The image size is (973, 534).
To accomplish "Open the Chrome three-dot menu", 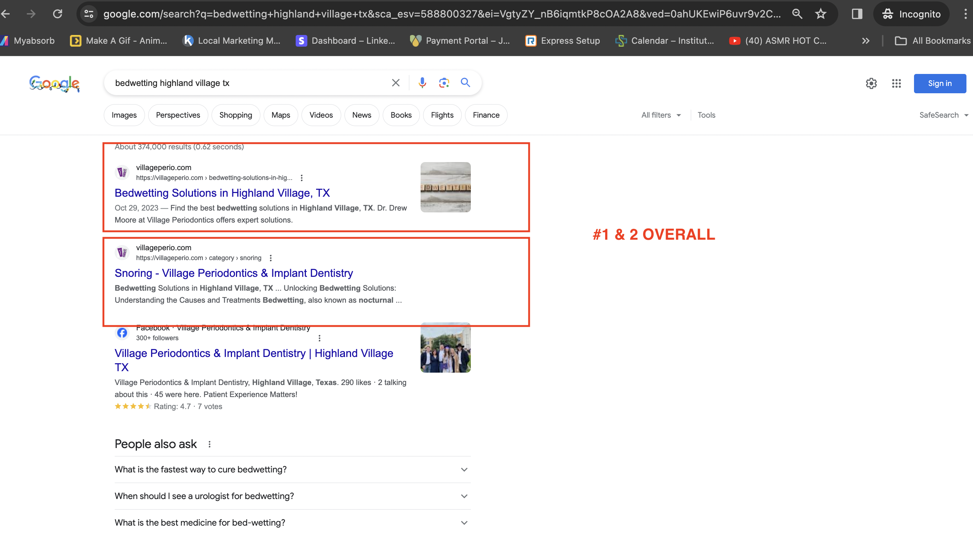I will click(x=965, y=14).
